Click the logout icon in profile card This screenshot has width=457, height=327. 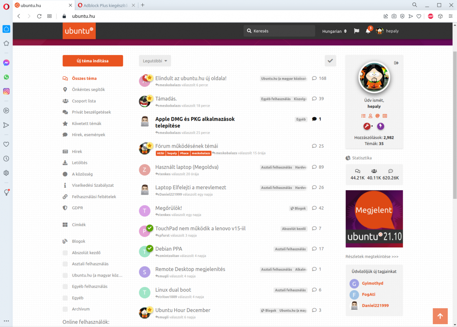tap(396, 63)
